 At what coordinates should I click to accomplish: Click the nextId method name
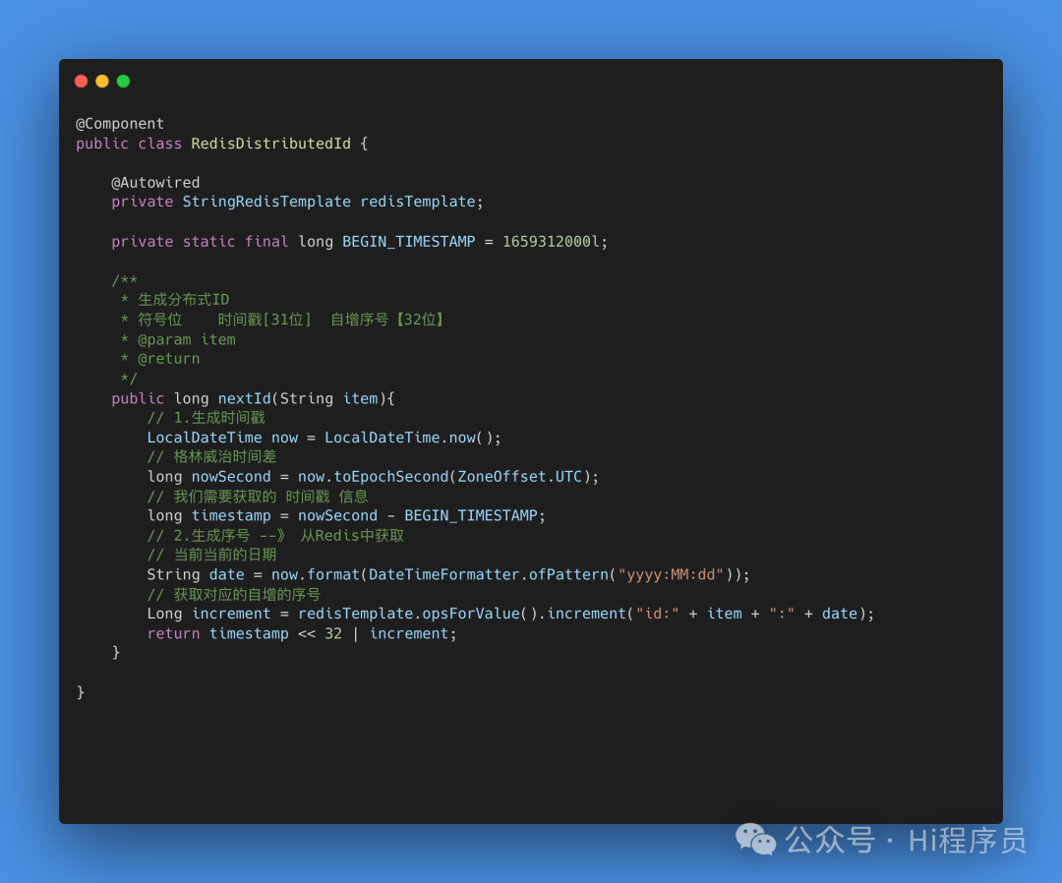(244, 399)
